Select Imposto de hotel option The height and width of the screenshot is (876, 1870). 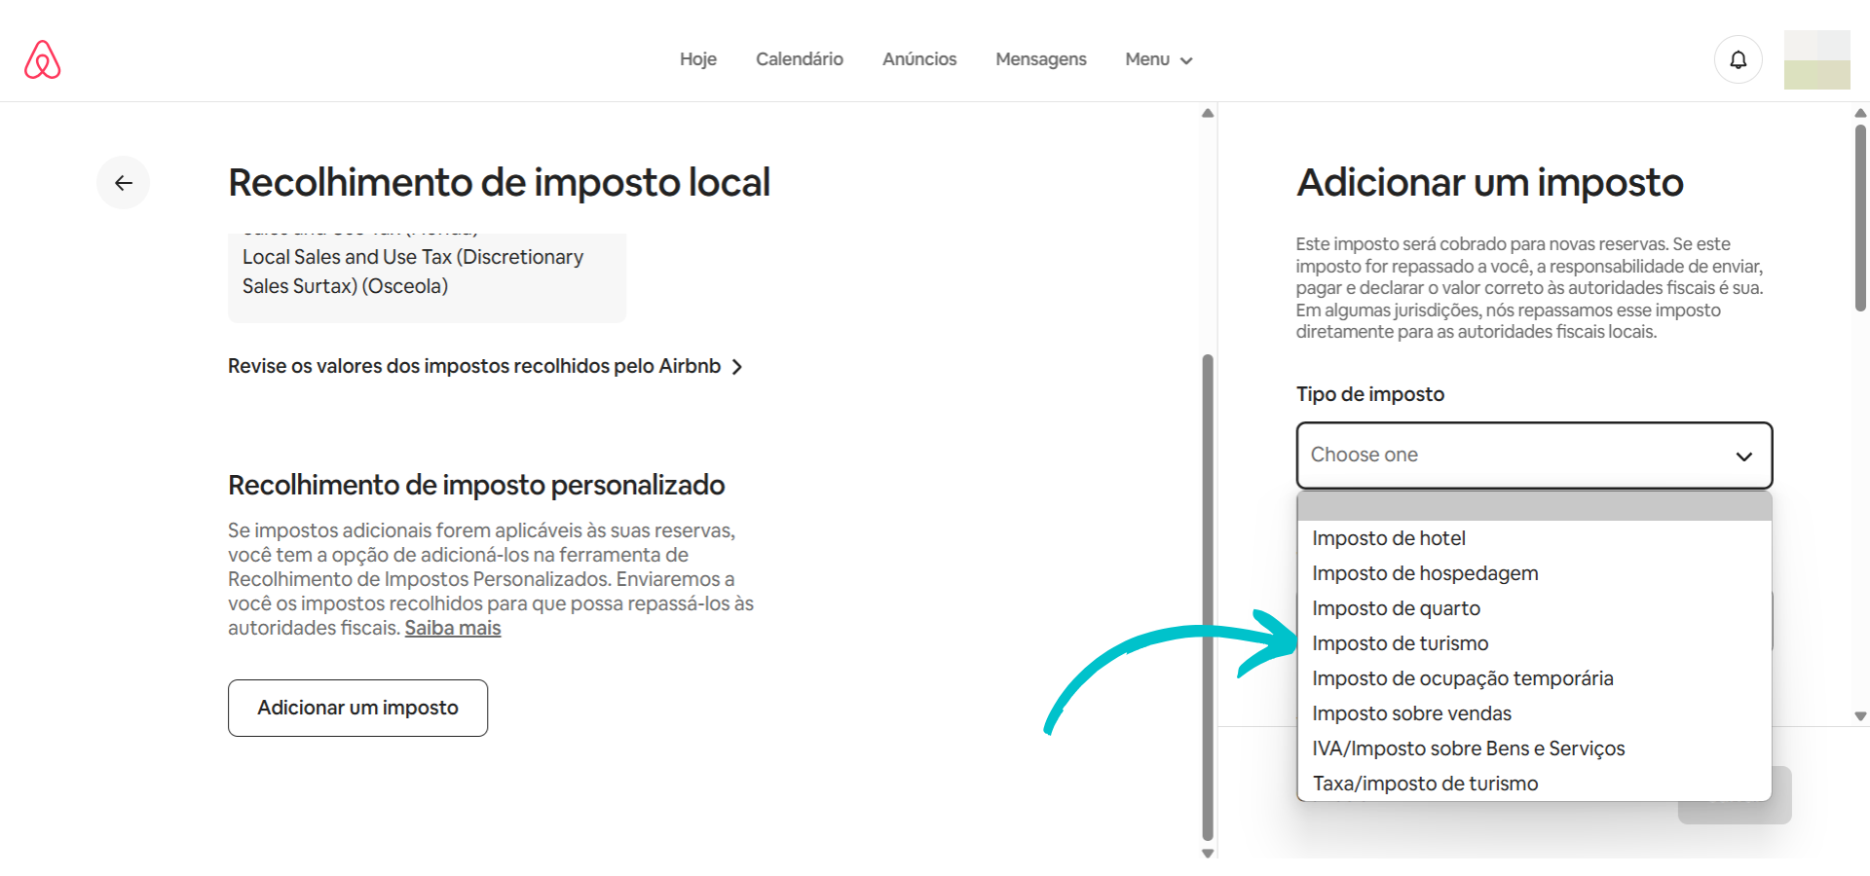coord(1388,538)
